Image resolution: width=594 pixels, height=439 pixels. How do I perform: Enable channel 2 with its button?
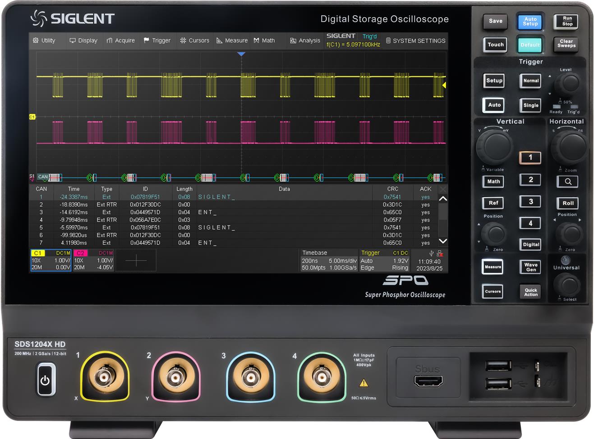[x=530, y=180]
